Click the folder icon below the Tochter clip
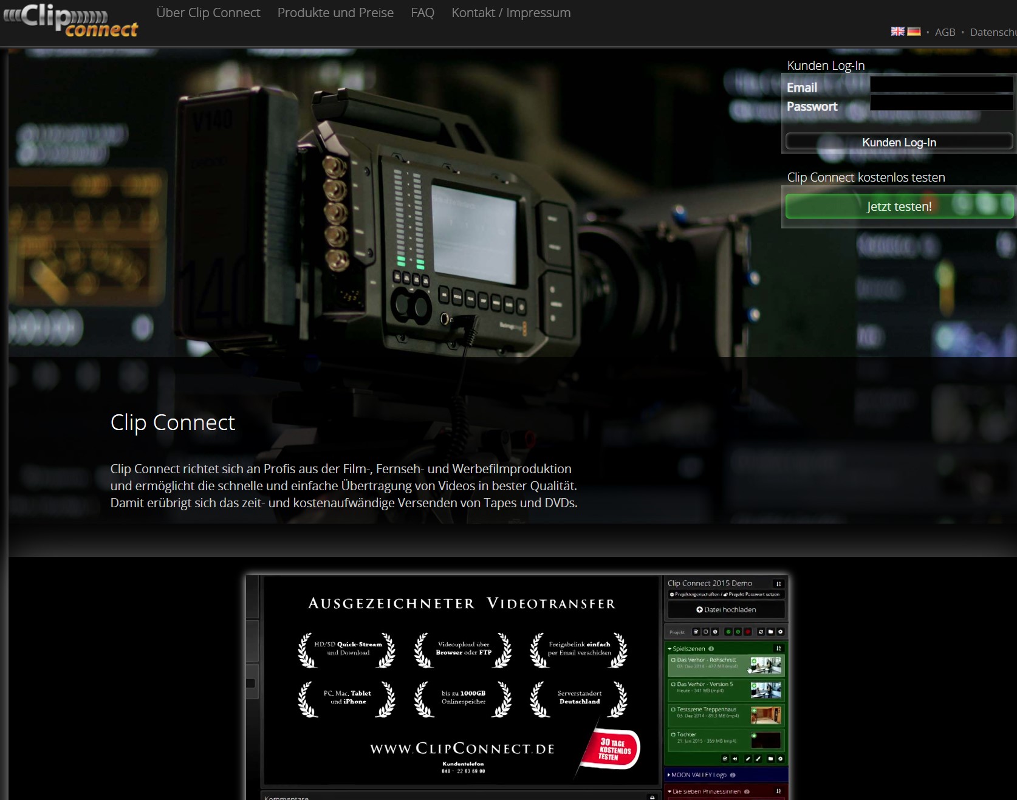The width and height of the screenshot is (1017, 800). [770, 759]
